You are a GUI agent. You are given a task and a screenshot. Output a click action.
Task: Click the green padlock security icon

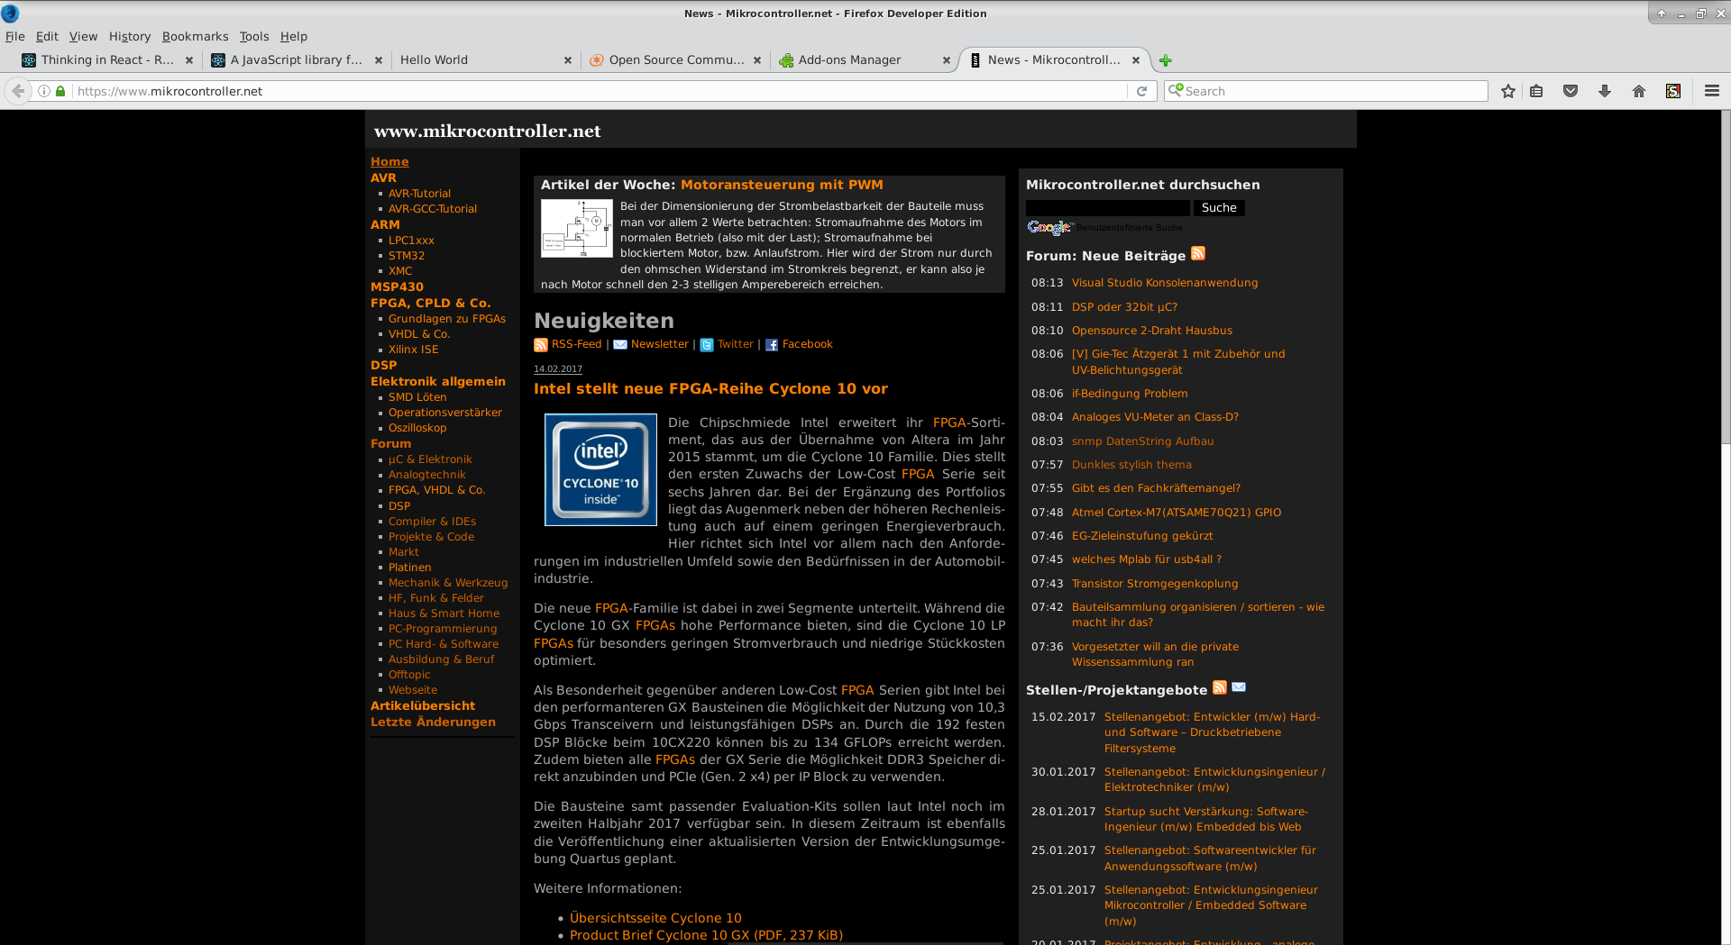[x=60, y=91]
